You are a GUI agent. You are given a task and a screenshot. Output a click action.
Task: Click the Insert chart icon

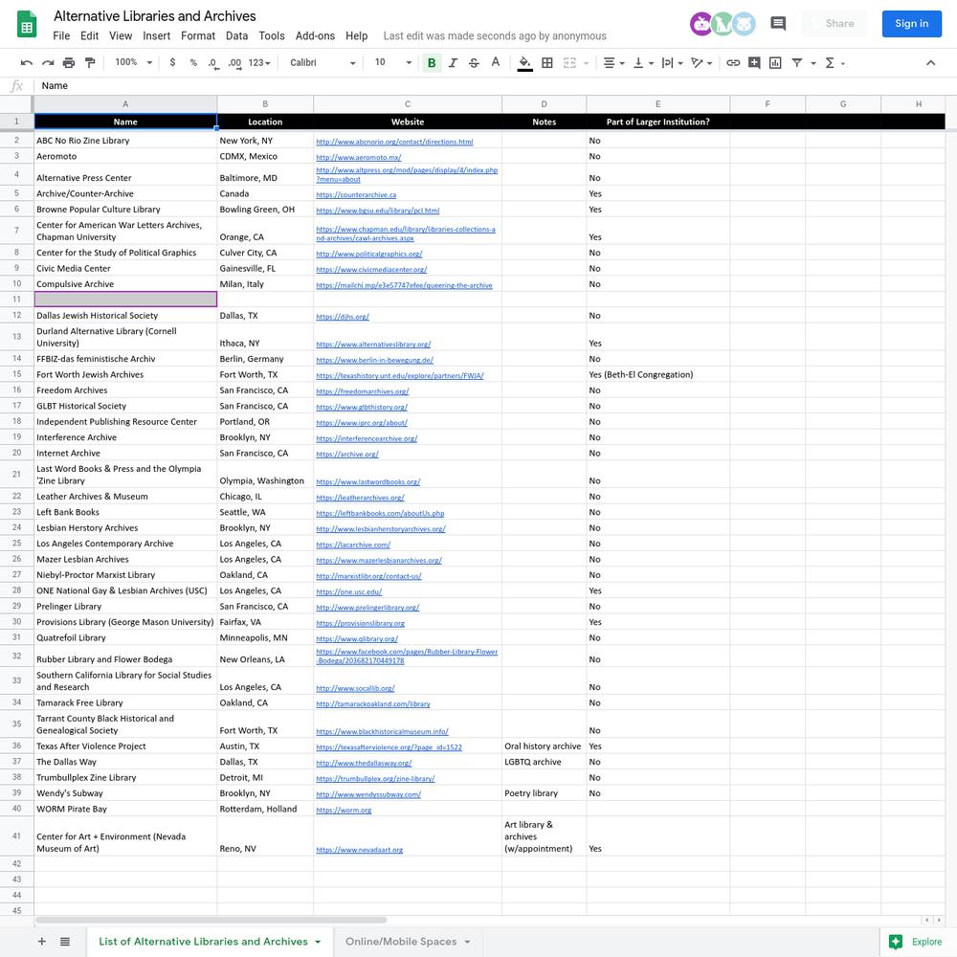pyautogui.click(x=775, y=63)
